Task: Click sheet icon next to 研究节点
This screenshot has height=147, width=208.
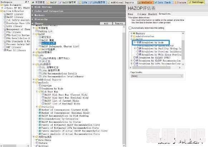Action: (40, 37)
